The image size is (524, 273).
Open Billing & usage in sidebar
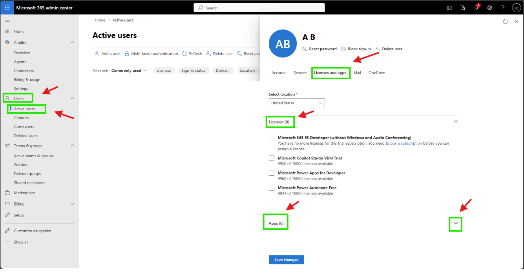pos(27,80)
